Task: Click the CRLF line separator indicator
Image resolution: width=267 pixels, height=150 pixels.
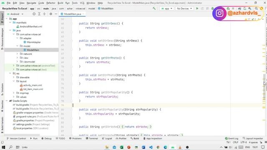Action: (235, 142)
